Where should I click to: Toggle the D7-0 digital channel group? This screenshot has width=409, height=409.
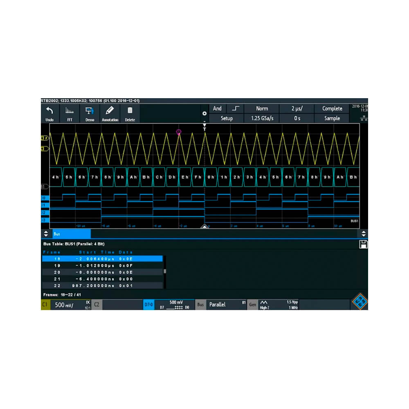coord(148,304)
